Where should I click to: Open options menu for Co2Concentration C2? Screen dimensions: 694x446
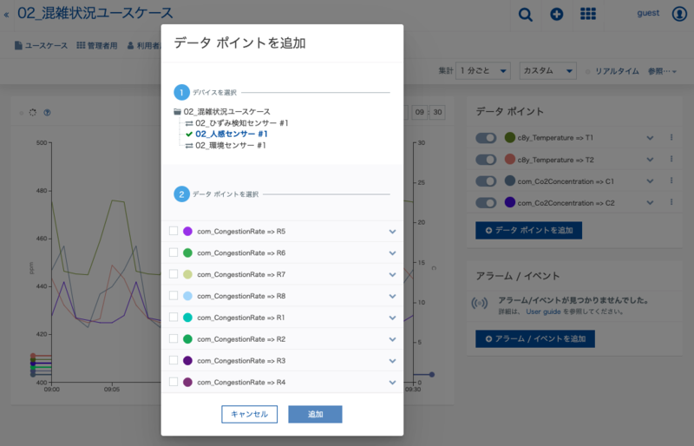coord(671,202)
